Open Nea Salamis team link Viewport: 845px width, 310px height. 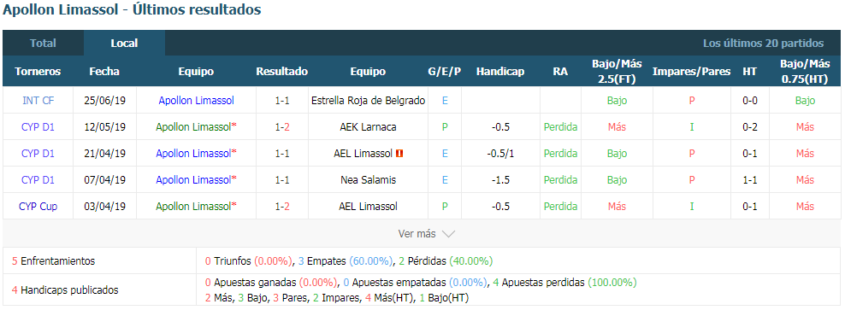click(368, 179)
